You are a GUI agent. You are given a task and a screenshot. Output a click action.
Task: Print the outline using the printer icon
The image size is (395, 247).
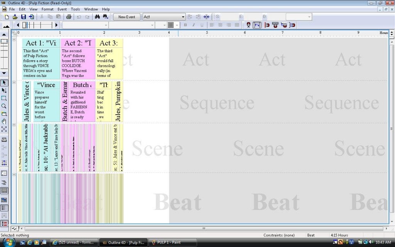pyautogui.click(x=69, y=17)
